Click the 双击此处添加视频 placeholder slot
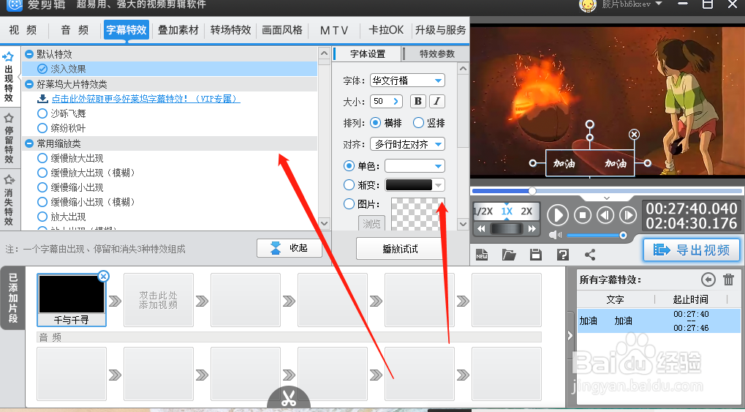The image size is (745, 412). point(158,300)
